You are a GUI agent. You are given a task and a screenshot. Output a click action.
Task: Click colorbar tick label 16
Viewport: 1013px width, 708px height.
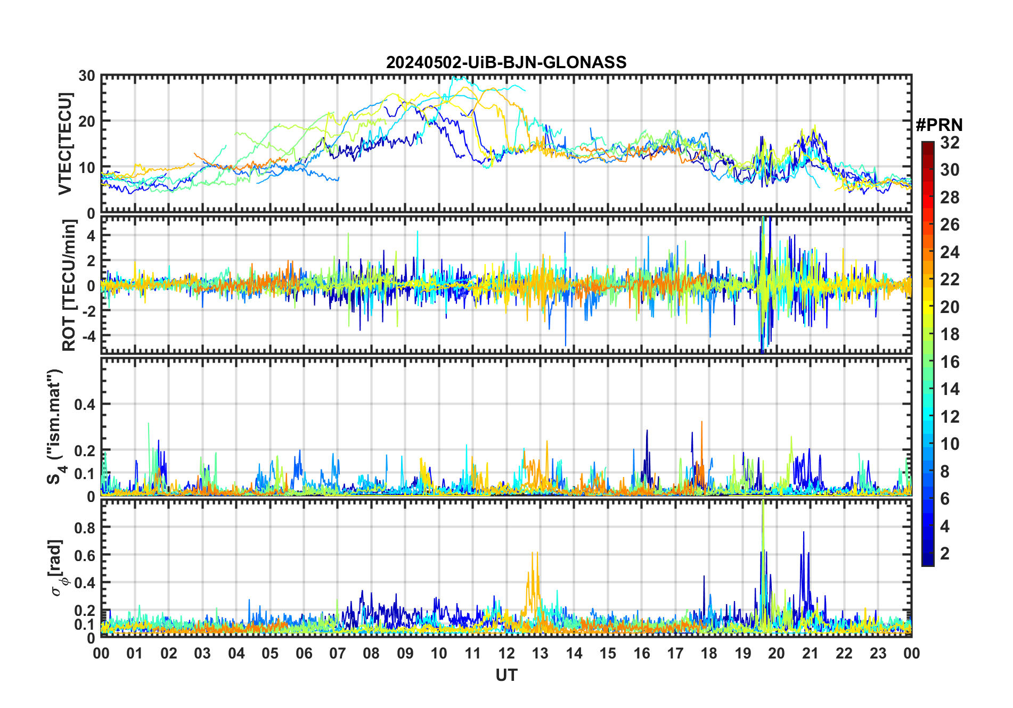tap(950, 361)
